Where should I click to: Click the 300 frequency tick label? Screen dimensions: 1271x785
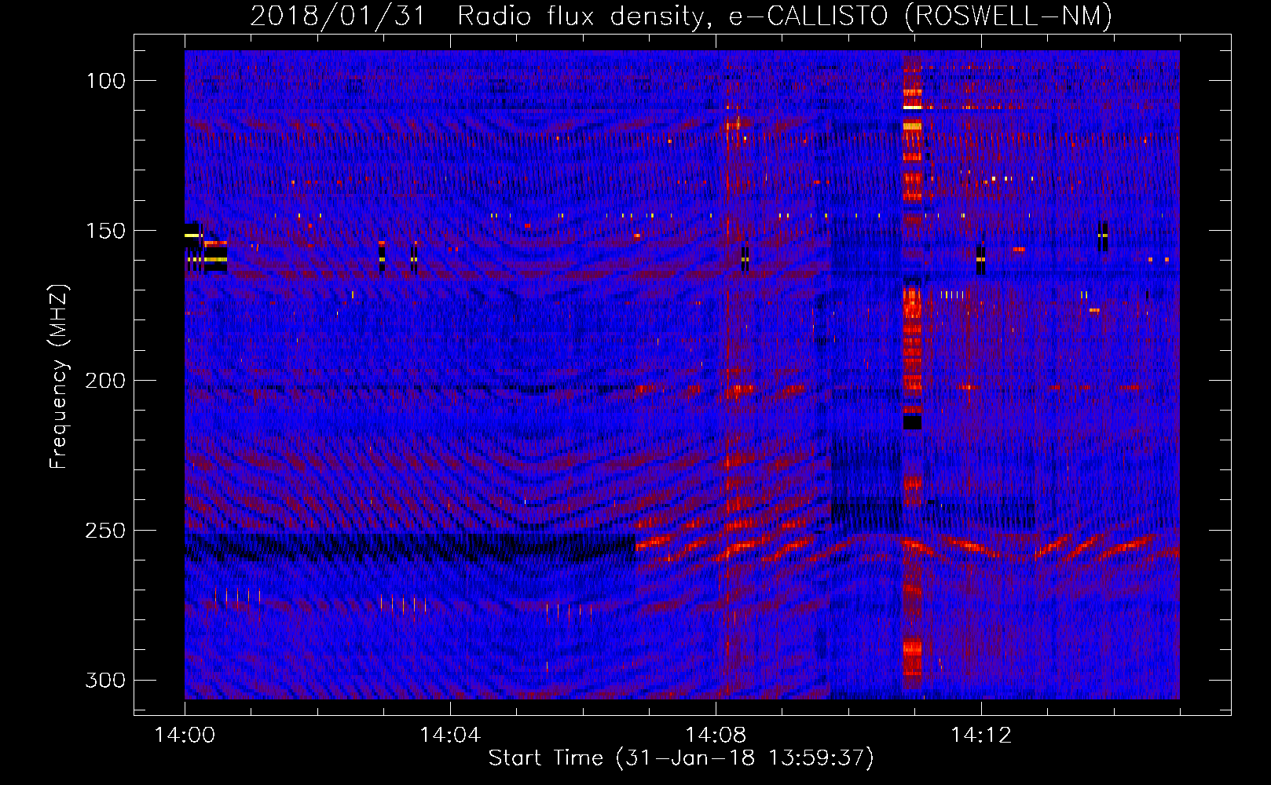105,680
